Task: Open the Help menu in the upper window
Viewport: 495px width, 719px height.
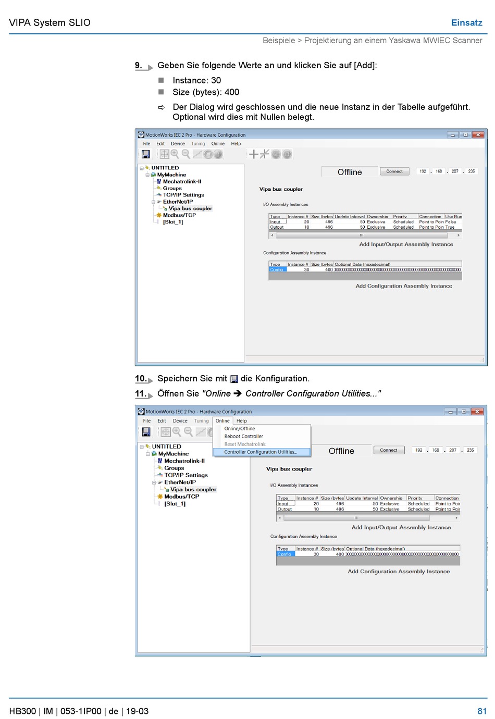Action: click(x=236, y=144)
